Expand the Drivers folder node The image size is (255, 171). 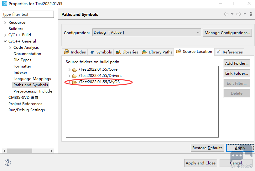[69, 76]
